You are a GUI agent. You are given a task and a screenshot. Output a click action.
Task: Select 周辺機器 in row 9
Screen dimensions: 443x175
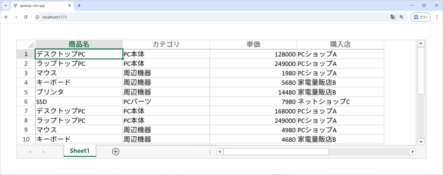166,130
